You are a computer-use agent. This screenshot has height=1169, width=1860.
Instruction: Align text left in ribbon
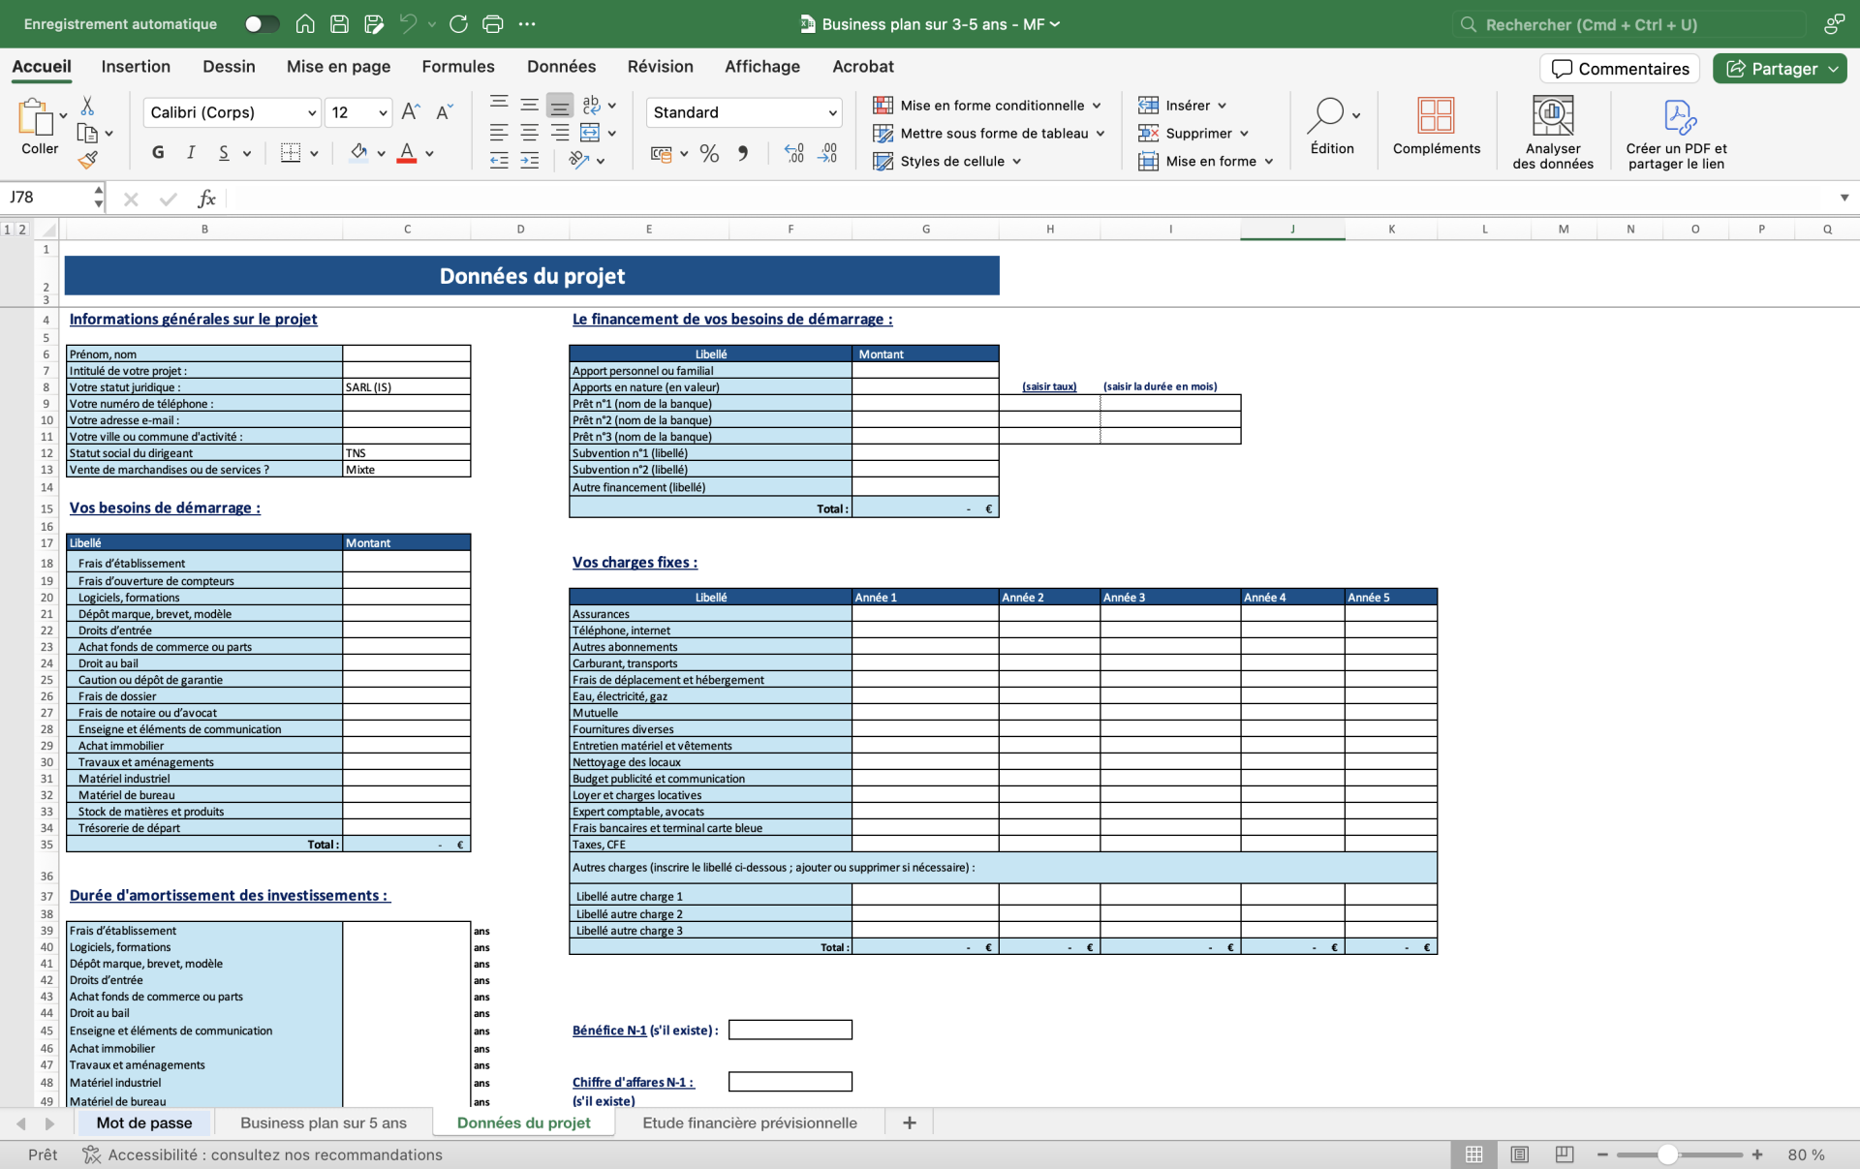click(499, 133)
